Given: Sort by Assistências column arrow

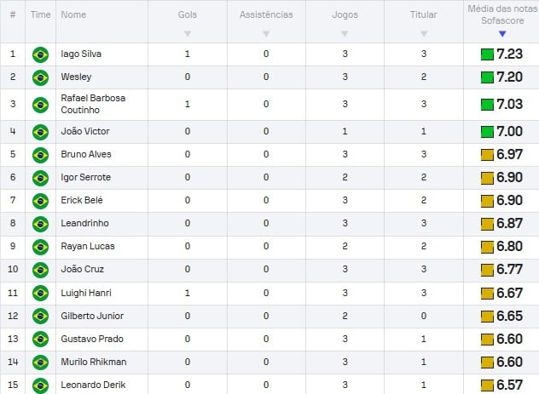Looking at the screenshot, I should [266, 34].
